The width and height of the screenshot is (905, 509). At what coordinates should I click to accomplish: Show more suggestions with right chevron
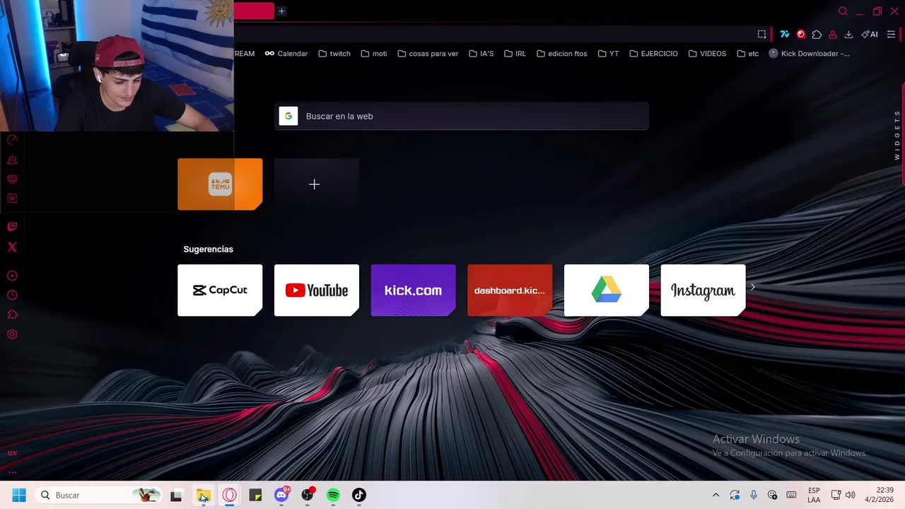pyautogui.click(x=753, y=286)
